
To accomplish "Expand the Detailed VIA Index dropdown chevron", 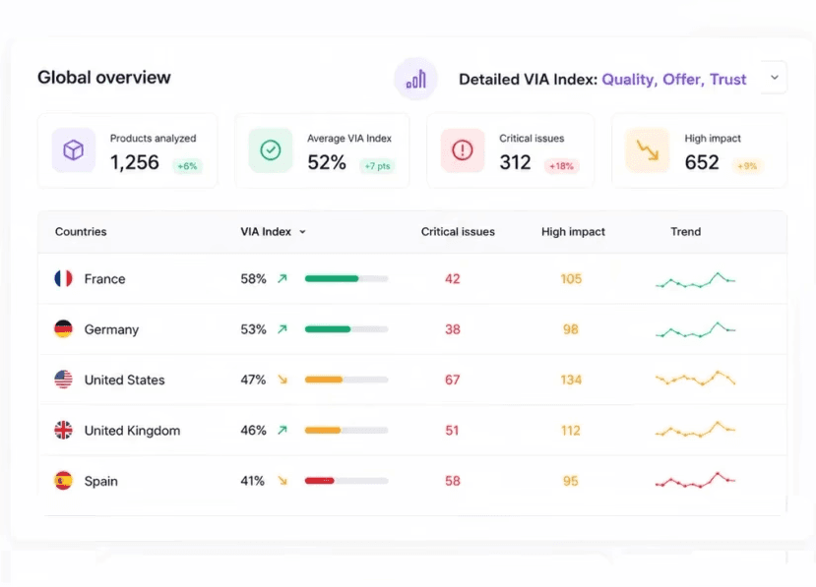I will [775, 78].
